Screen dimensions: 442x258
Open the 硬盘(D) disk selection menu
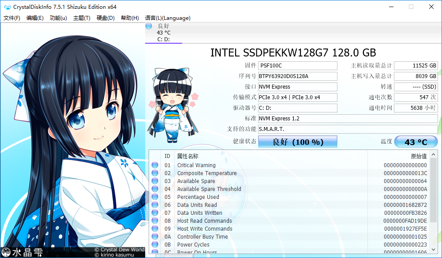[106, 18]
